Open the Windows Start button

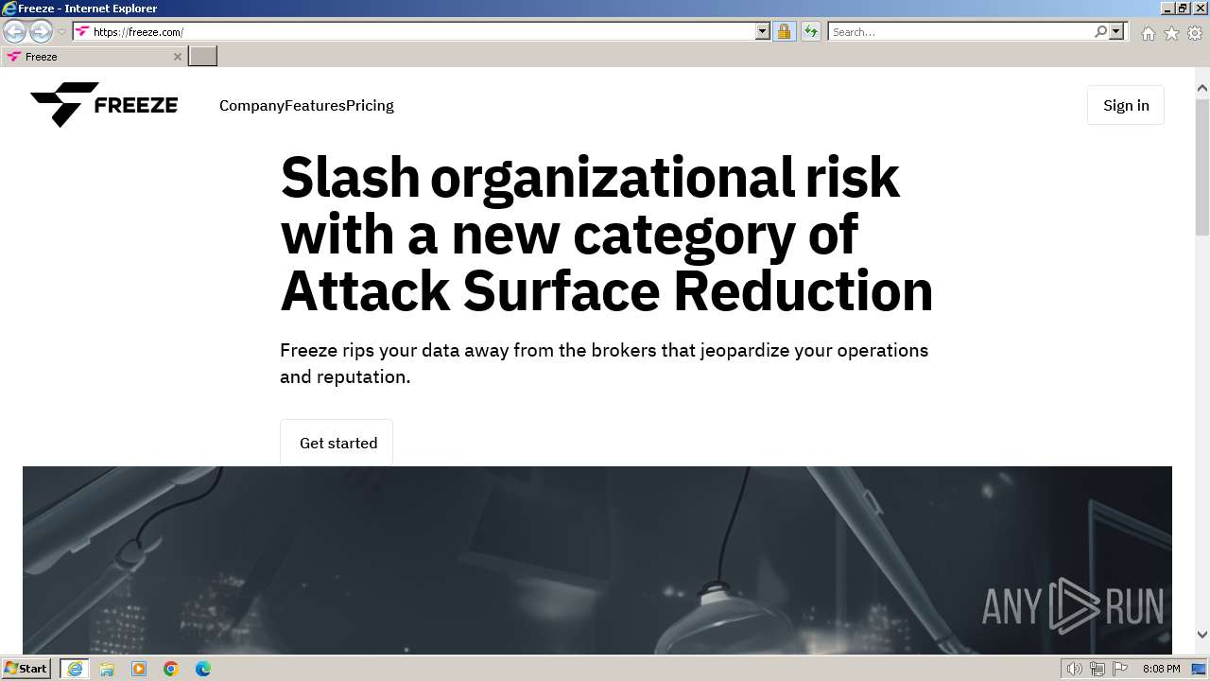(26, 668)
